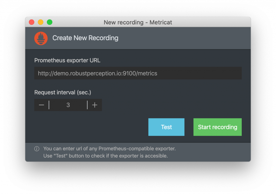276x195 pixels.
Task: Click the 'Use "Test" button' hint line
Action: (x=105, y=156)
